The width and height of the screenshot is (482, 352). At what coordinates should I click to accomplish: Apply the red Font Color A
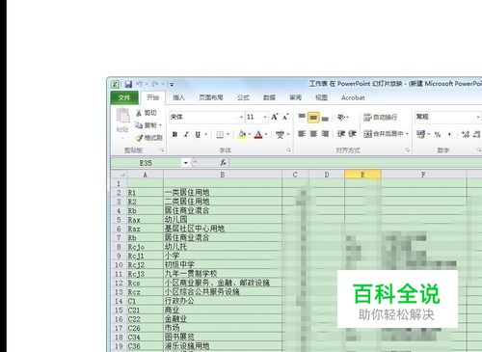click(x=258, y=134)
